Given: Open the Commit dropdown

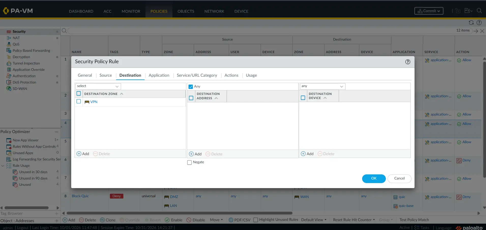Looking at the screenshot, I should 429,11.
